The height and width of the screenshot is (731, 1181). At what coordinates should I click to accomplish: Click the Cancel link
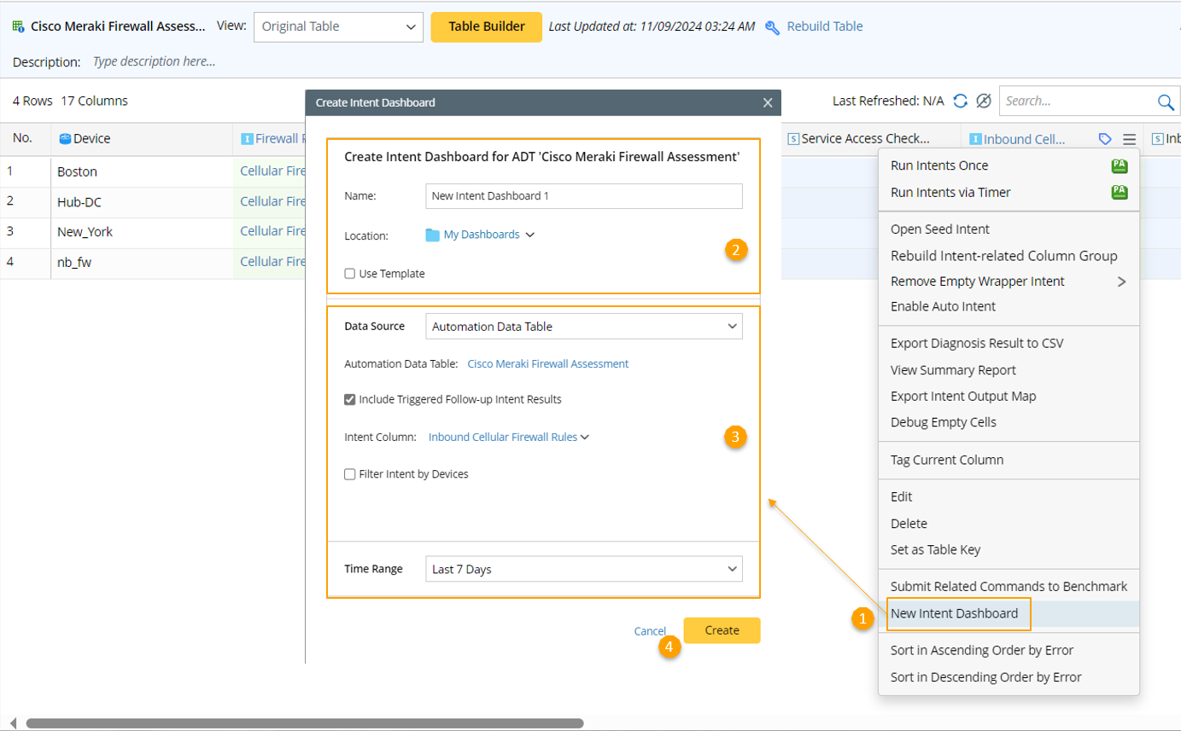coord(650,631)
